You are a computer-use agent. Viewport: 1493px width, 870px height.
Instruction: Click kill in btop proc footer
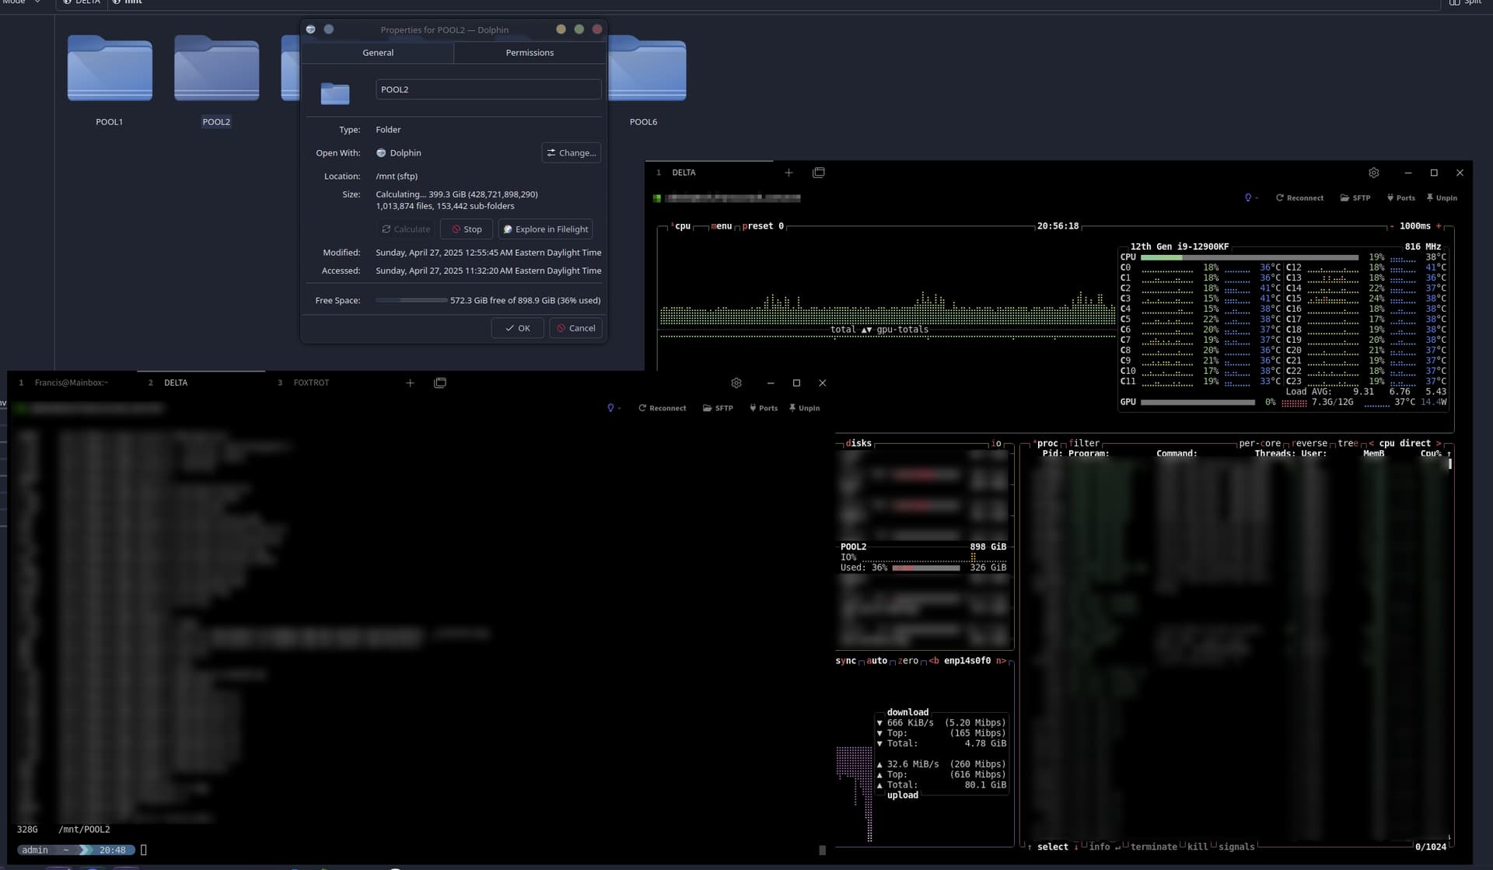tap(1198, 847)
